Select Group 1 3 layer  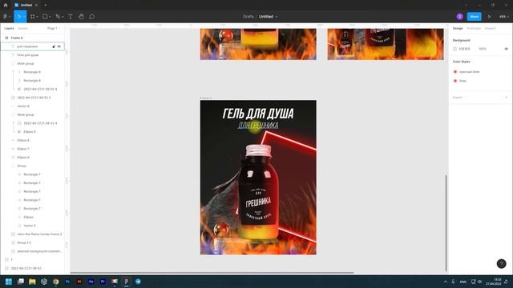point(24,242)
